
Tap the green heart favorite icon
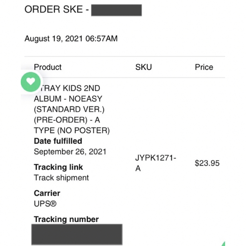click(31, 82)
